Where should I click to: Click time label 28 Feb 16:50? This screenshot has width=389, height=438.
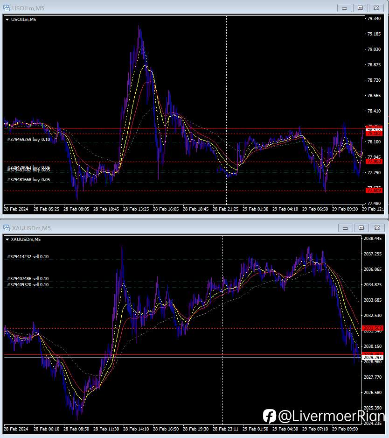pos(166,429)
